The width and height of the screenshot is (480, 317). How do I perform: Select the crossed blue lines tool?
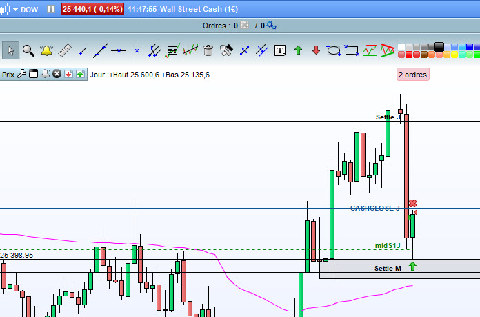[262, 50]
